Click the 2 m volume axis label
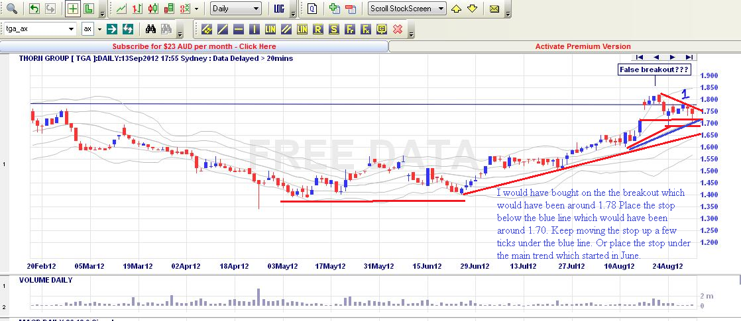The width and height of the screenshot is (741, 321). tap(706, 296)
